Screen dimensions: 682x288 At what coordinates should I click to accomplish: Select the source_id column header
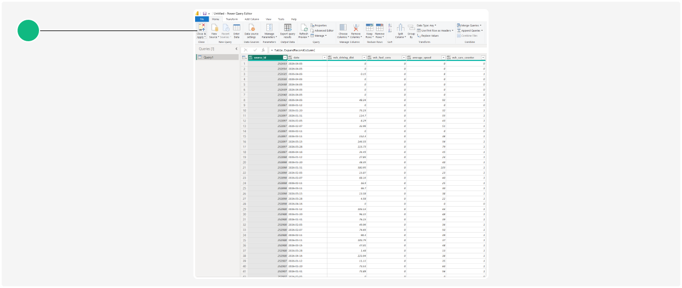tap(269, 58)
